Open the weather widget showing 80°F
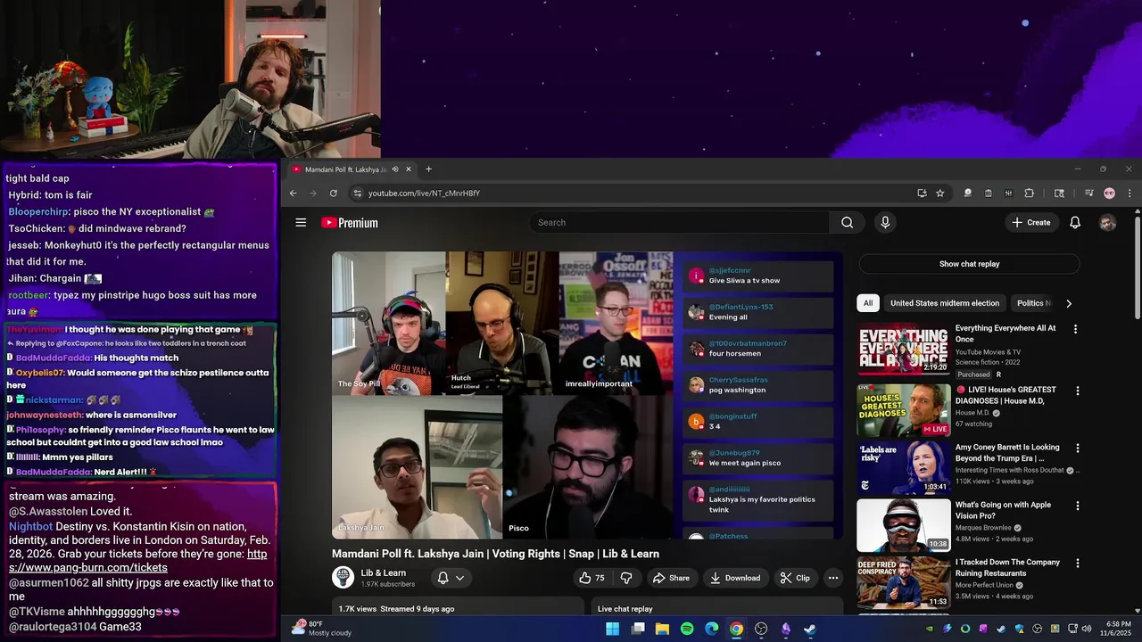 click(322, 629)
